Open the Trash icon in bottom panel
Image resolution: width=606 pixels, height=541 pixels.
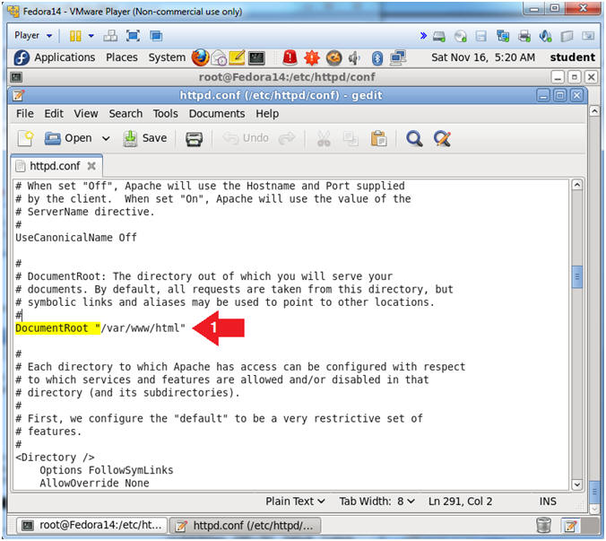coord(543,525)
